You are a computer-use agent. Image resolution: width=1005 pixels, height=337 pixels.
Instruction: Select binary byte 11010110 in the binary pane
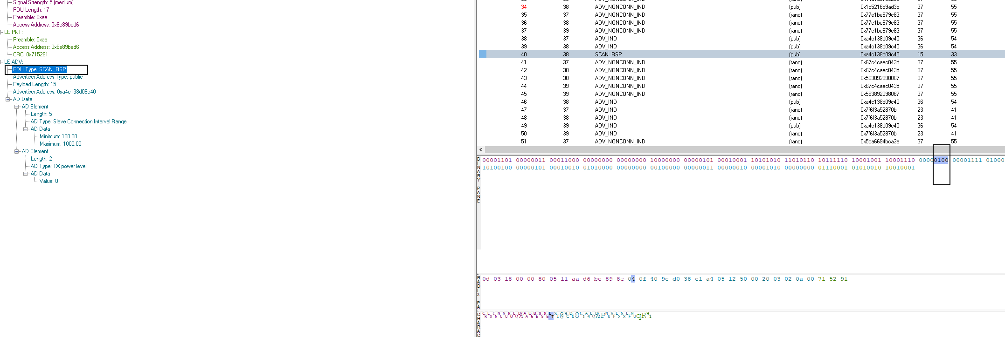[799, 160]
